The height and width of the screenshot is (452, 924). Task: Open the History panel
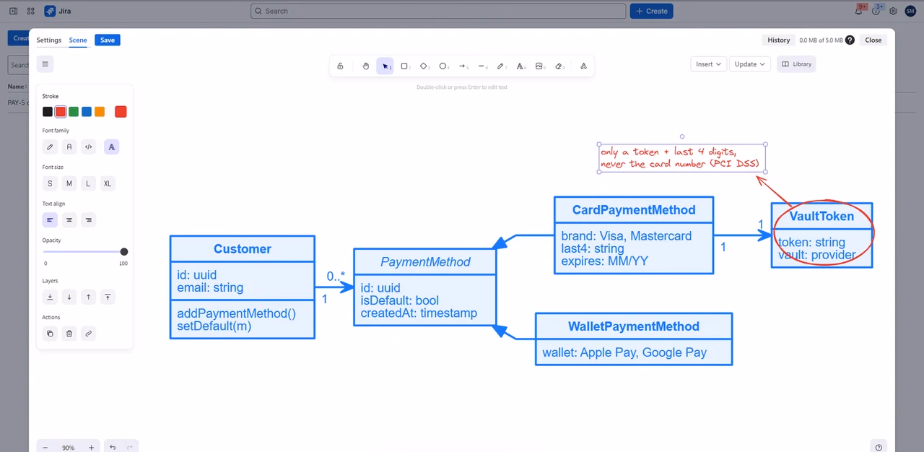tap(778, 40)
